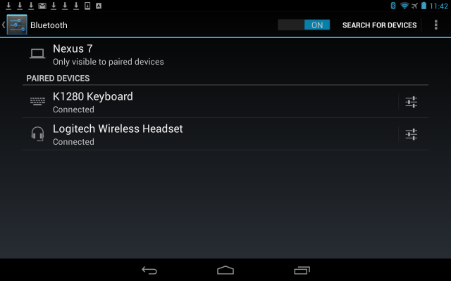Open settings for K1280 Keyboard
This screenshot has width=451, height=281.
(x=411, y=102)
